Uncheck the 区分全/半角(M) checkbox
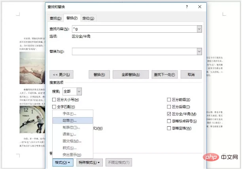 (x=169, y=114)
